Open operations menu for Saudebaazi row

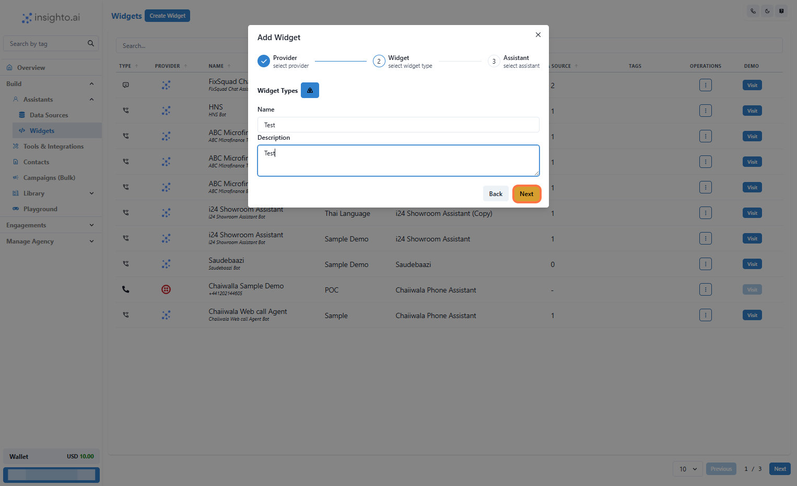pos(706,264)
